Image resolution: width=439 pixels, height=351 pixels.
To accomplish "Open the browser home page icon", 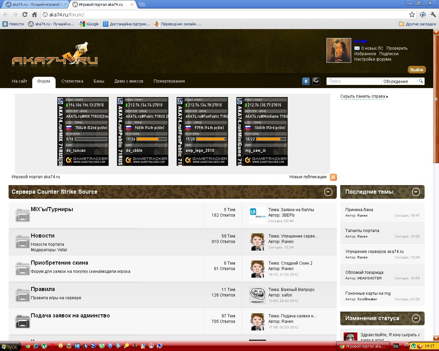I will click(34, 15).
